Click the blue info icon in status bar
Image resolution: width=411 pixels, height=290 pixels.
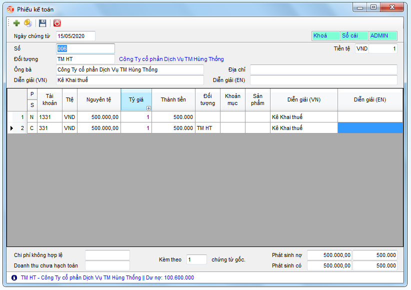tap(14, 277)
